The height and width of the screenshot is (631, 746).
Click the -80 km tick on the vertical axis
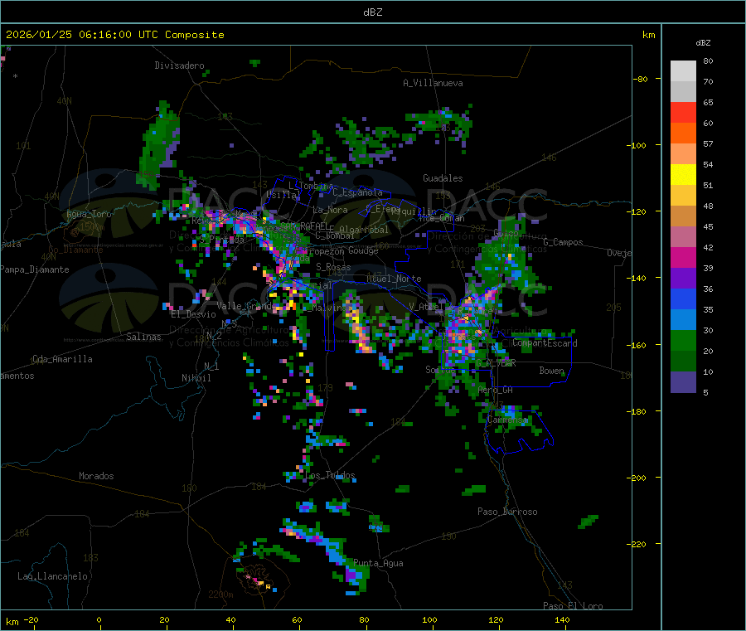pyautogui.click(x=640, y=79)
